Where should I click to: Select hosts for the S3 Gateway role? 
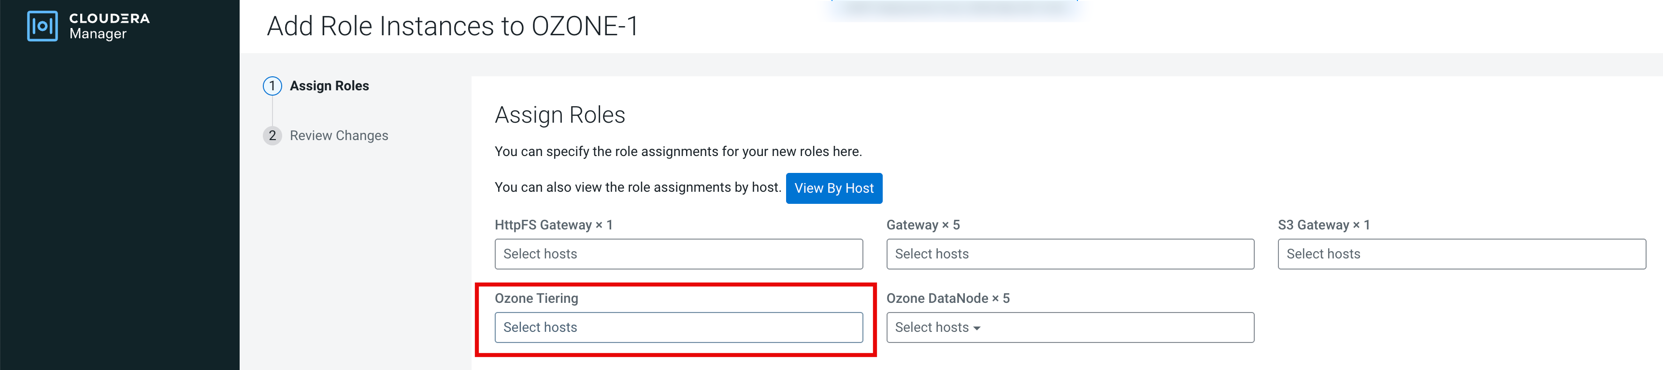pyautogui.click(x=1461, y=254)
